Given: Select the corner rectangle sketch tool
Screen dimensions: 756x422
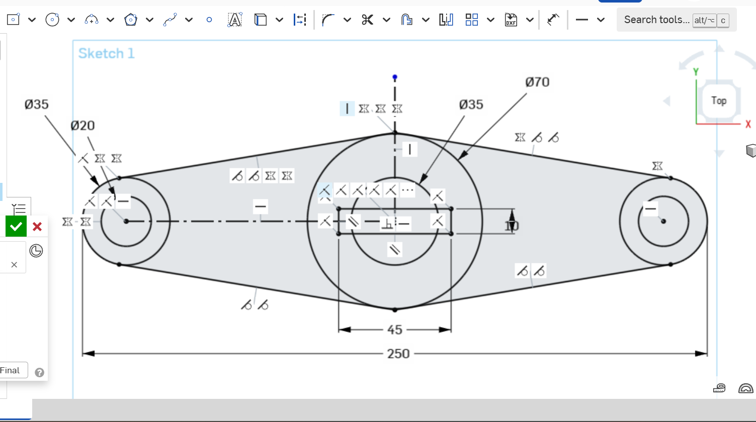Looking at the screenshot, I should point(13,20).
